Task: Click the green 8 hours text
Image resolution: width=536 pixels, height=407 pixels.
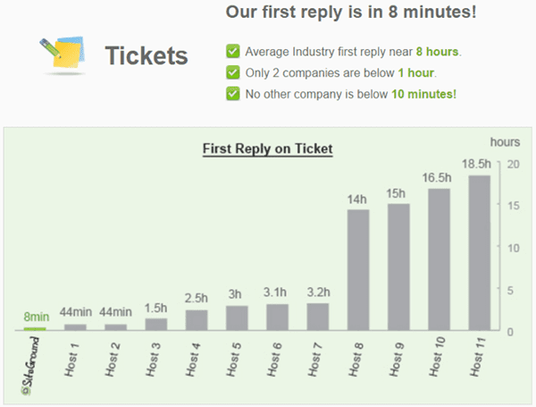Action: (437, 52)
